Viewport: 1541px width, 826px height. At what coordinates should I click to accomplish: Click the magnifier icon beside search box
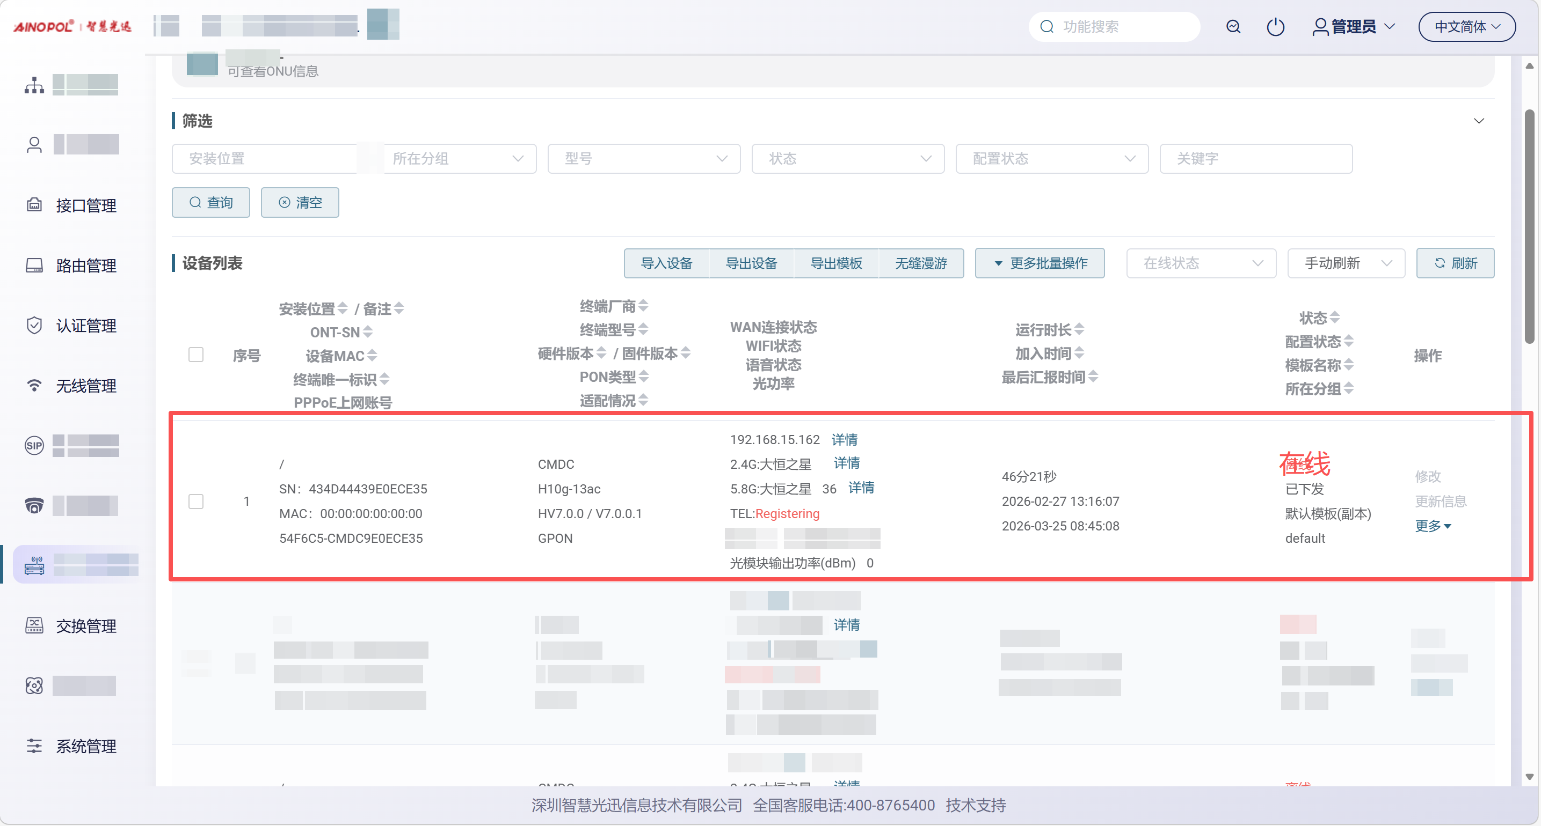coord(1233,27)
